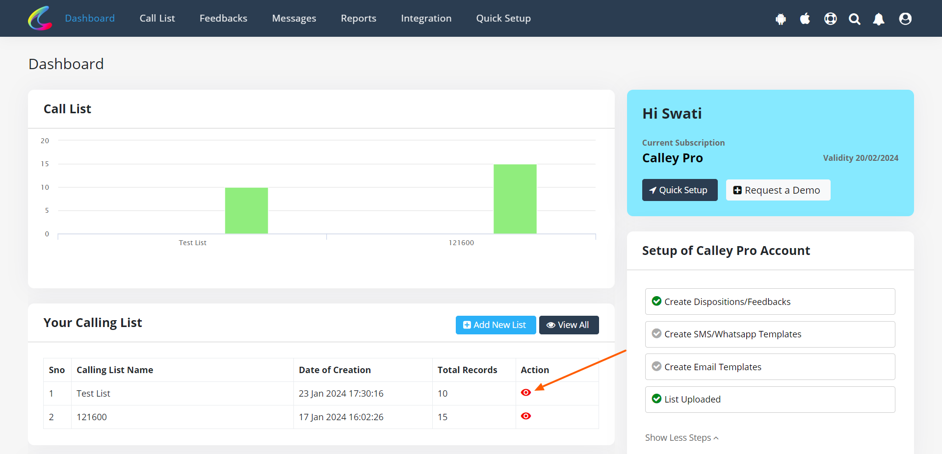Open the Integration menu

pyautogui.click(x=426, y=18)
